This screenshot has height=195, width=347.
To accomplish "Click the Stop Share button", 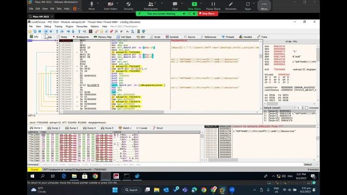I will coord(208,14).
